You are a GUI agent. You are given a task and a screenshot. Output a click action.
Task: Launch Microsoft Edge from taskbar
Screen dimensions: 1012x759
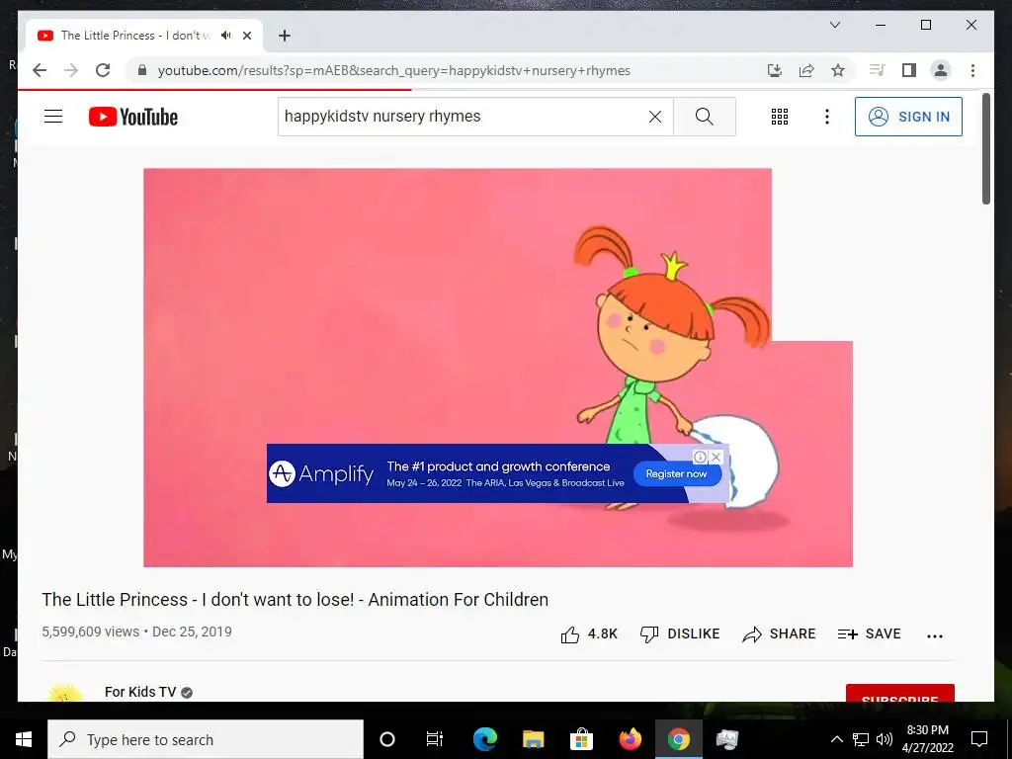(x=484, y=739)
